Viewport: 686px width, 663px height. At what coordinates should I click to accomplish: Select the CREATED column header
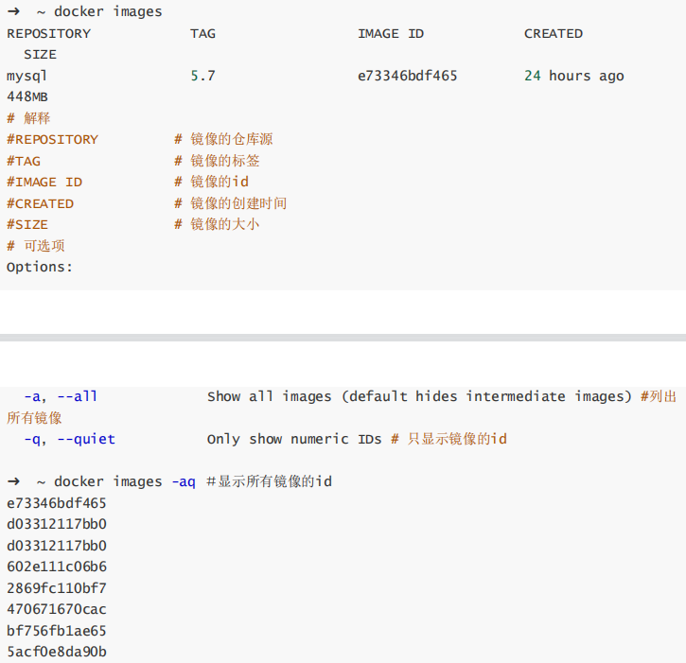pyautogui.click(x=554, y=34)
